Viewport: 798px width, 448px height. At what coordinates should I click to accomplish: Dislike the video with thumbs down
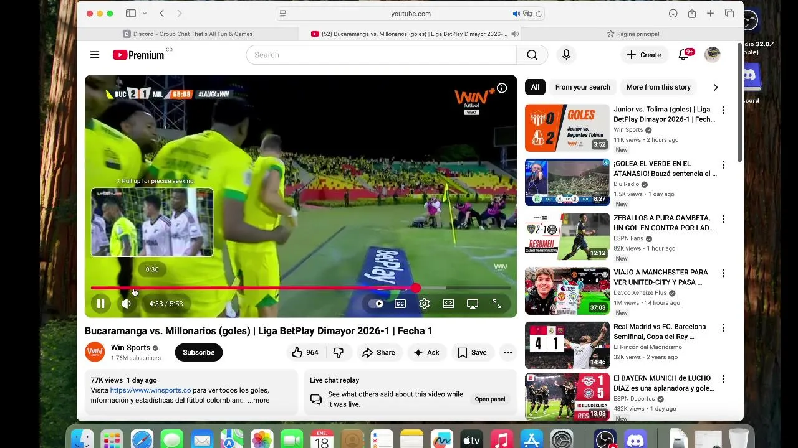coord(339,352)
